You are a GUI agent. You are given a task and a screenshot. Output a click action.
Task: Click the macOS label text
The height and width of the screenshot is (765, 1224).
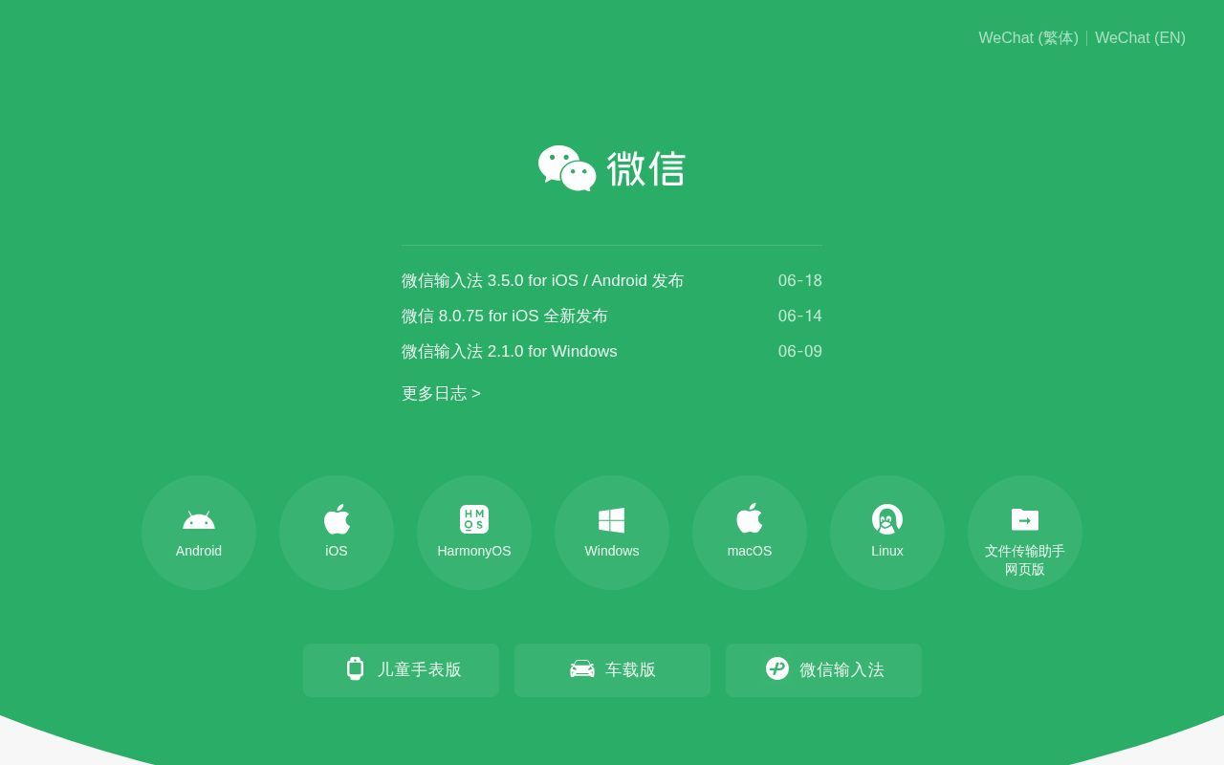tap(750, 551)
